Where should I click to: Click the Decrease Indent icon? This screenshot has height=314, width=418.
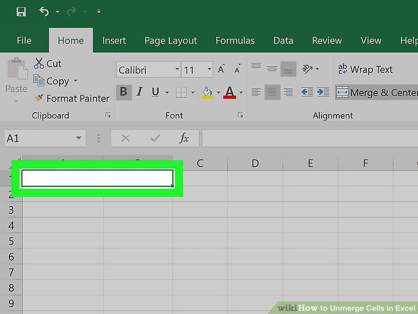click(x=307, y=92)
